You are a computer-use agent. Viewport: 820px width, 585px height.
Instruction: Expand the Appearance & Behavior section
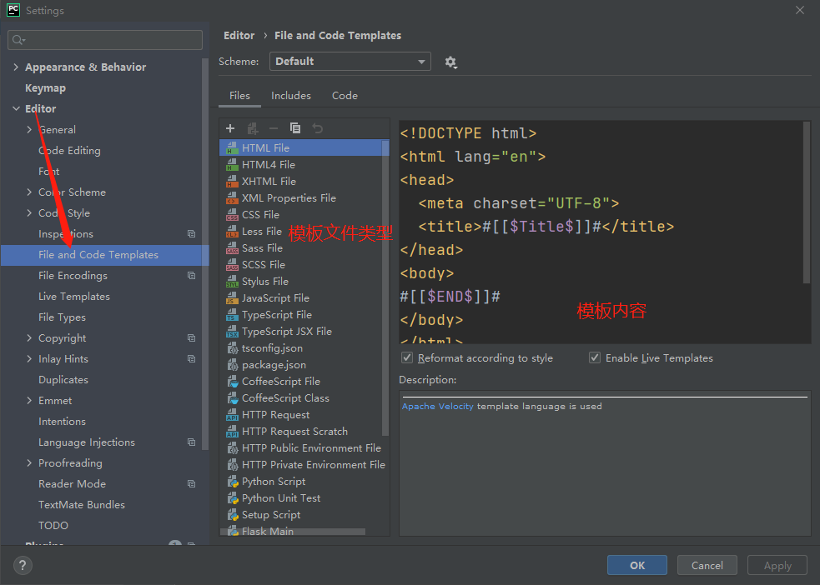(x=15, y=67)
